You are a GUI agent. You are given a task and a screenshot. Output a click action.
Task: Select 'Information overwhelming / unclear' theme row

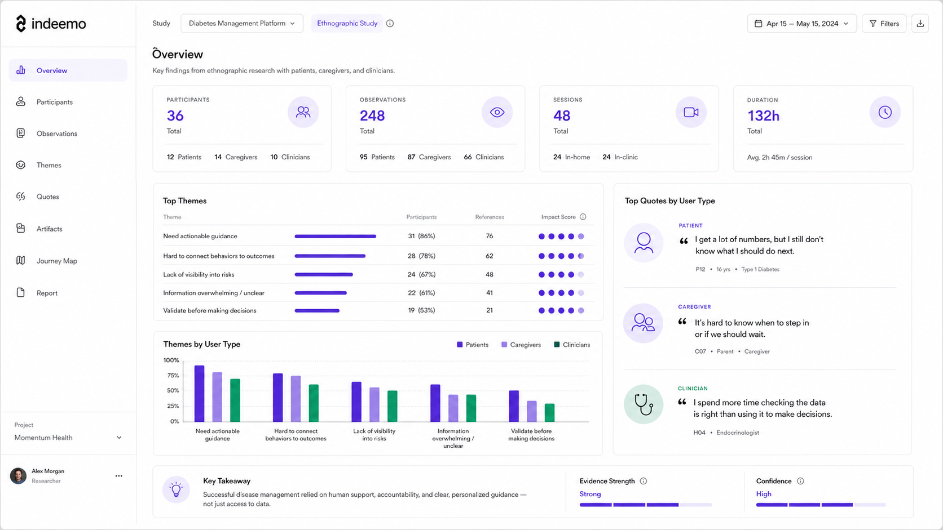tap(377, 293)
